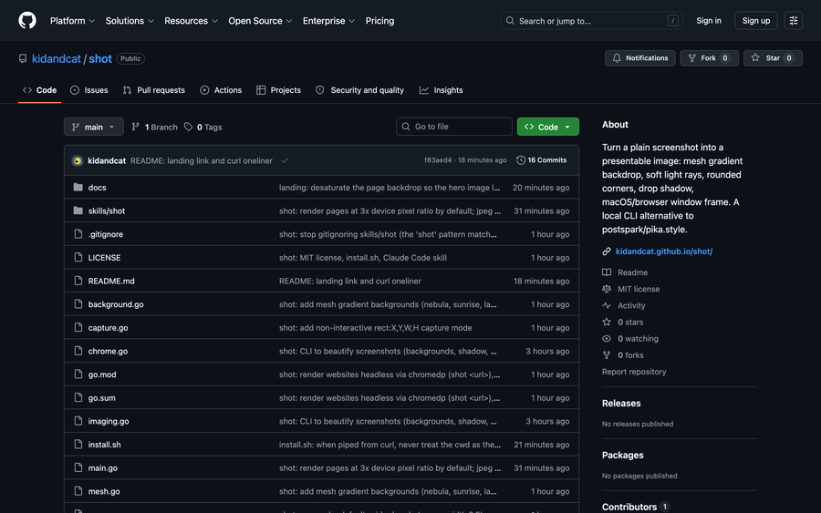This screenshot has height=513, width=821.
Task: Open the GitHub logo homepage
Action: [x=27, y=20]
